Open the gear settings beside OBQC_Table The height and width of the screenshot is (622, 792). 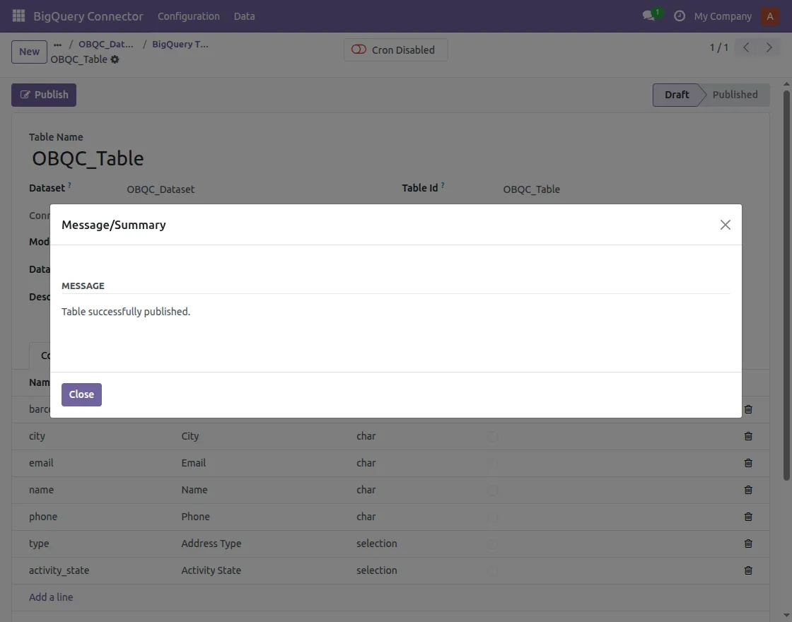pyautogui.click(x=115, y=59)
